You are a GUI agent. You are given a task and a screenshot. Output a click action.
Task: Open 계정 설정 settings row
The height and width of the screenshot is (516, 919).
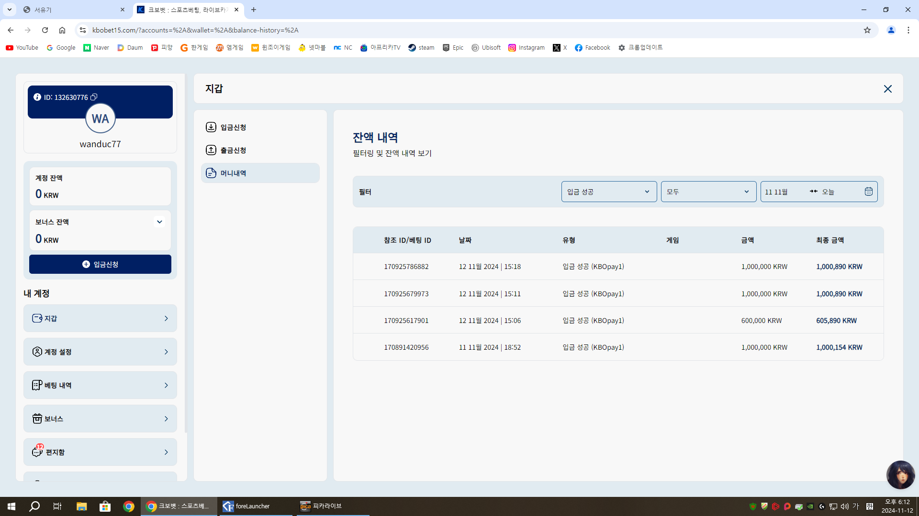[x=100, y=352]
